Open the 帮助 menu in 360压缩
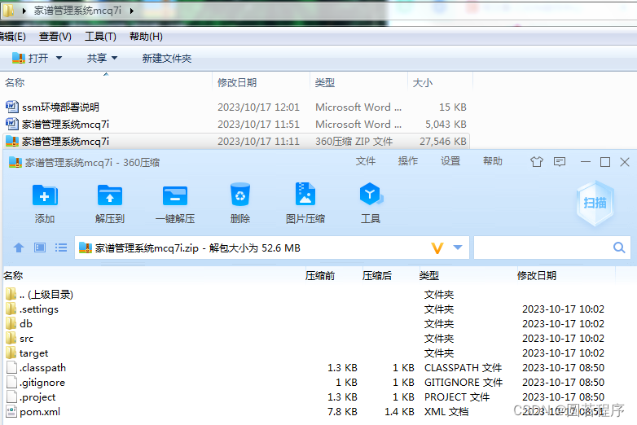Image resolution: width=637 pixels, height=425 pixels. 493,161
